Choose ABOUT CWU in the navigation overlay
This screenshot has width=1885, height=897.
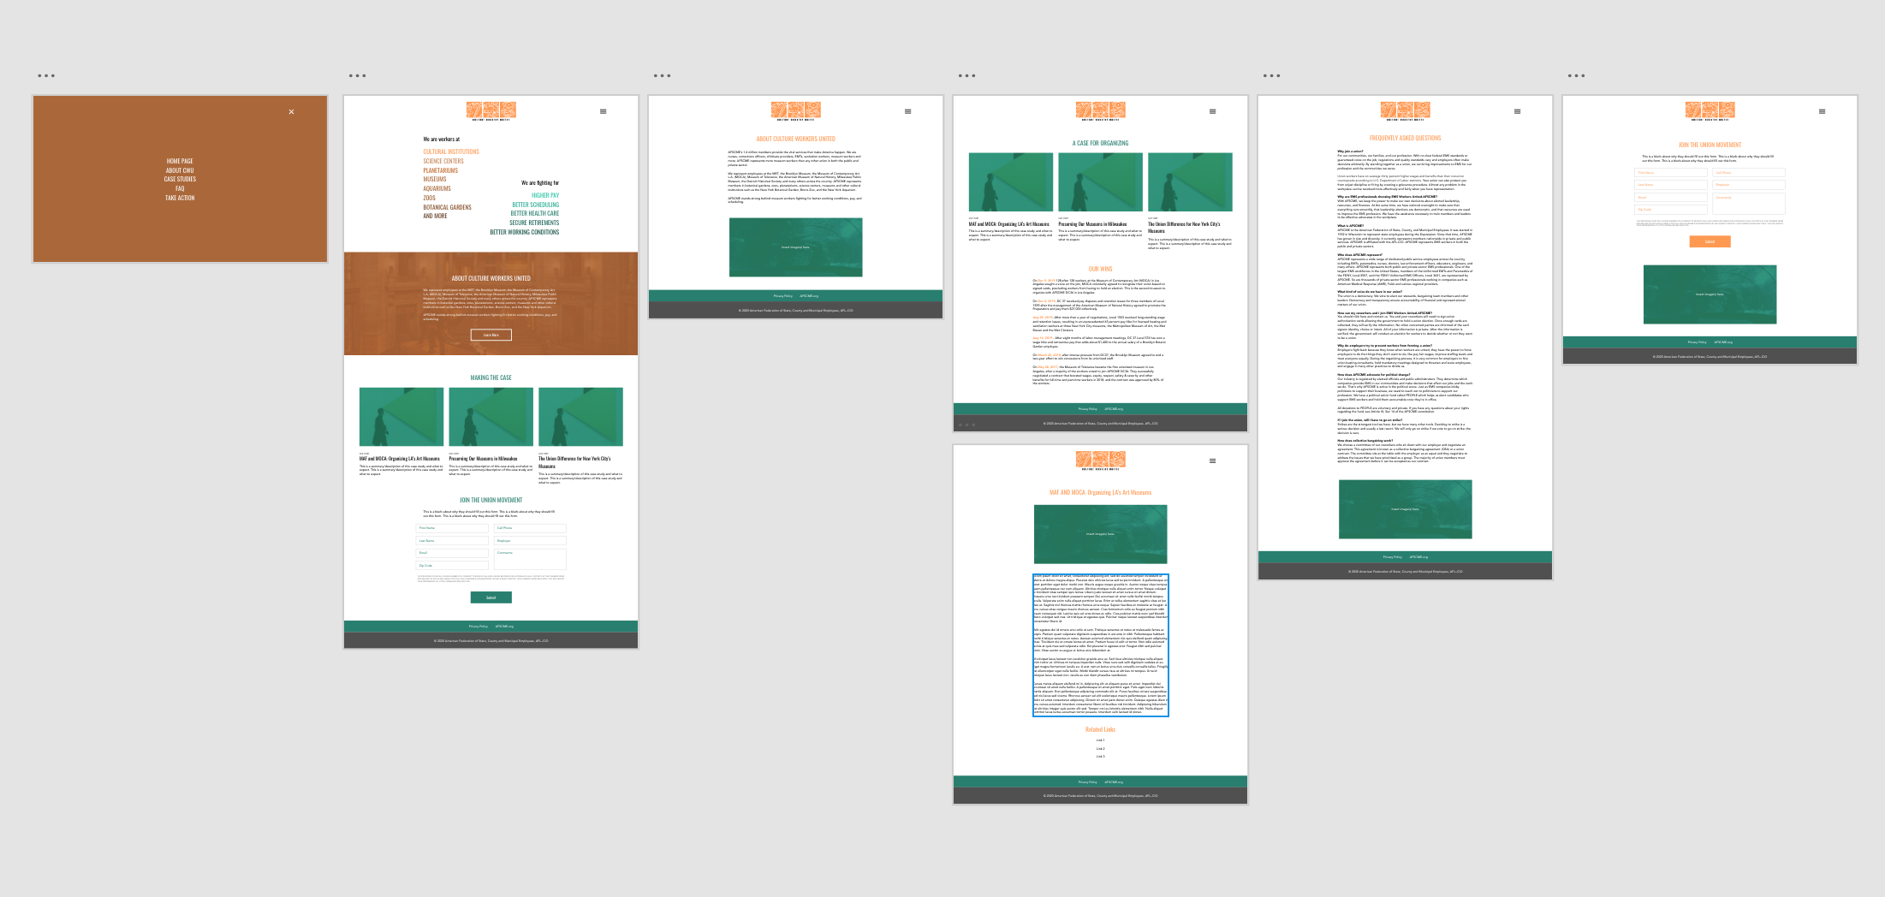[x=180, y=169]
